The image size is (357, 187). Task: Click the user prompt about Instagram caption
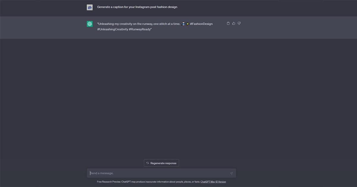tap(137, 7)
